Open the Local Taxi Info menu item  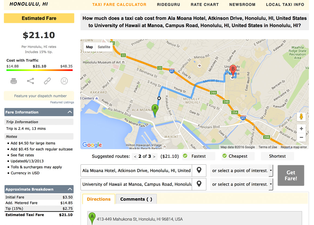[285, 4]
